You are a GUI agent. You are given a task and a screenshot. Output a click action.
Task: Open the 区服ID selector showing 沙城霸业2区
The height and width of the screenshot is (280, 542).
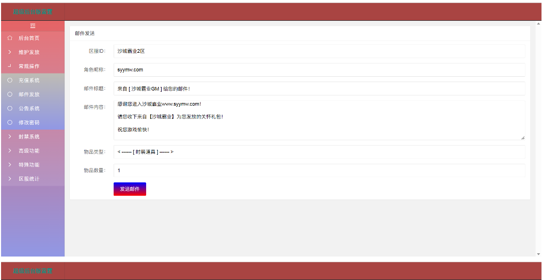click(319, 51)
